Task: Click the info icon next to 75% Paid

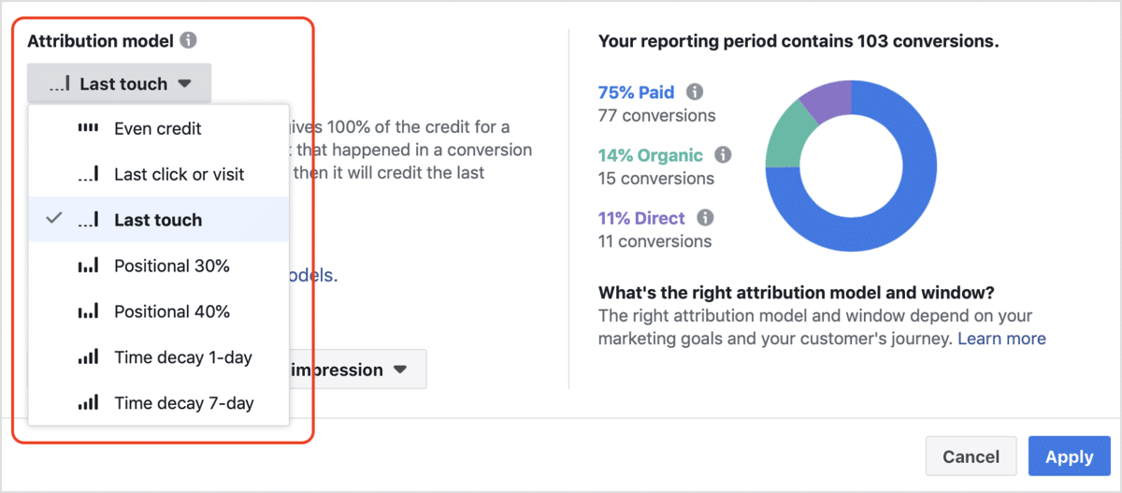Action: (695, 92)
